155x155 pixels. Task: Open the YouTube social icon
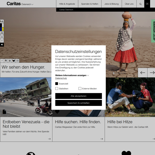coord(18,61)
